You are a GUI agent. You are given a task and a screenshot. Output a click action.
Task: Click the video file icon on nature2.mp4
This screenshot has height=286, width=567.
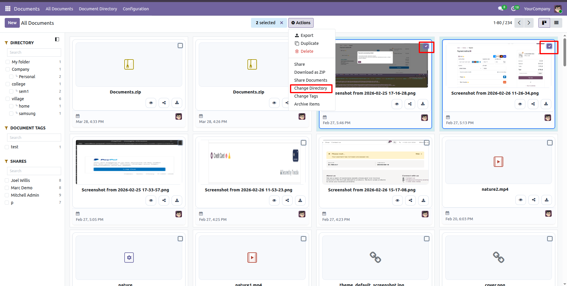[498, 162]
